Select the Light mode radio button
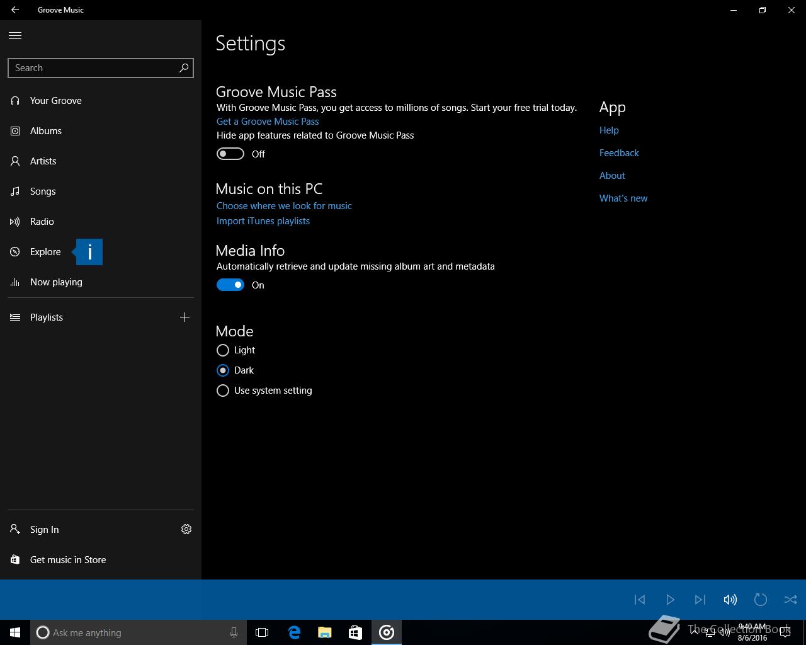 pos(223,350)
